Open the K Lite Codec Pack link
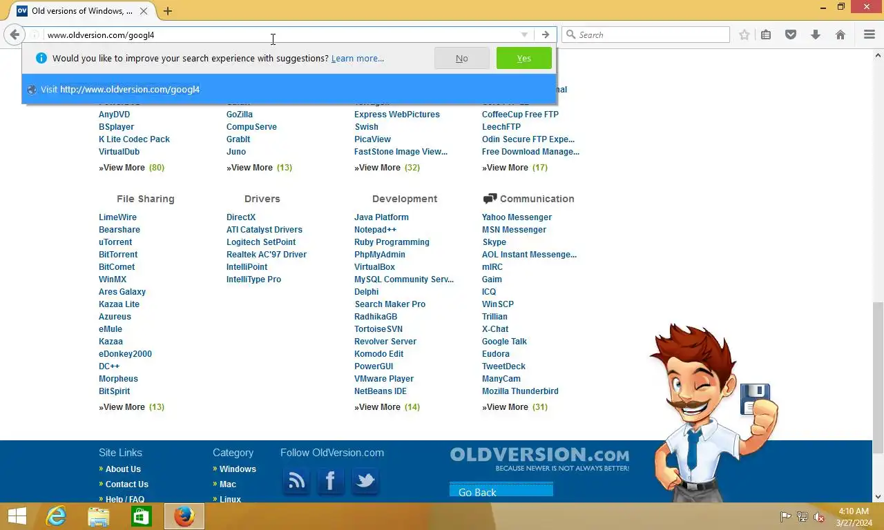The height and width of the screenshot is (530, 884). (x=134, y=139)
